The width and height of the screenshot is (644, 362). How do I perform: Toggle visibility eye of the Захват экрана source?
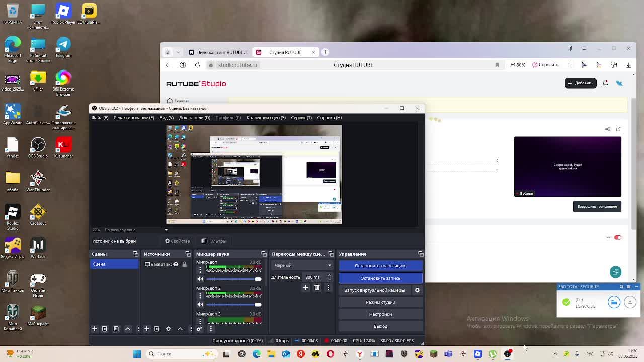point(176,264)
